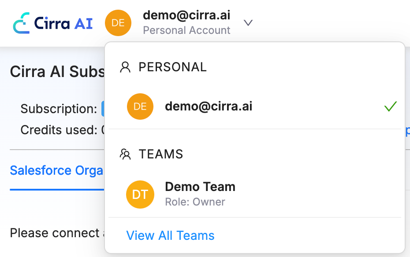This screenshot has height=257, width=410.
Task: Select demo@cirra.ai personal account in list
Action: pos(209,106)
